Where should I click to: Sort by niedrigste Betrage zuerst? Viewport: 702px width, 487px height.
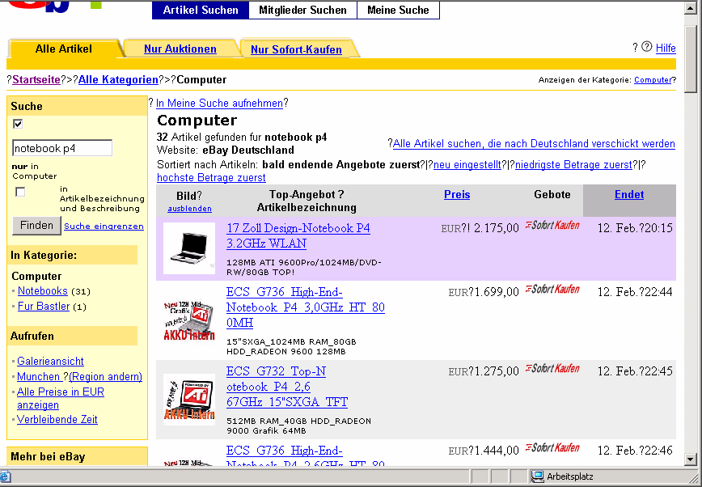coord(573,165)
